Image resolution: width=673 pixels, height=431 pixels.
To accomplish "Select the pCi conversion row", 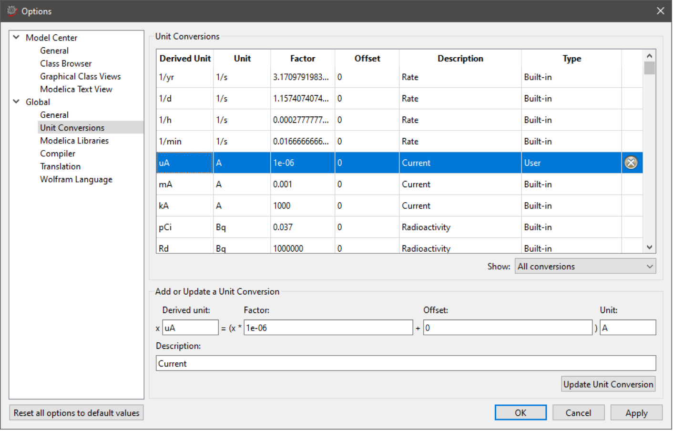I will point(400,227).
